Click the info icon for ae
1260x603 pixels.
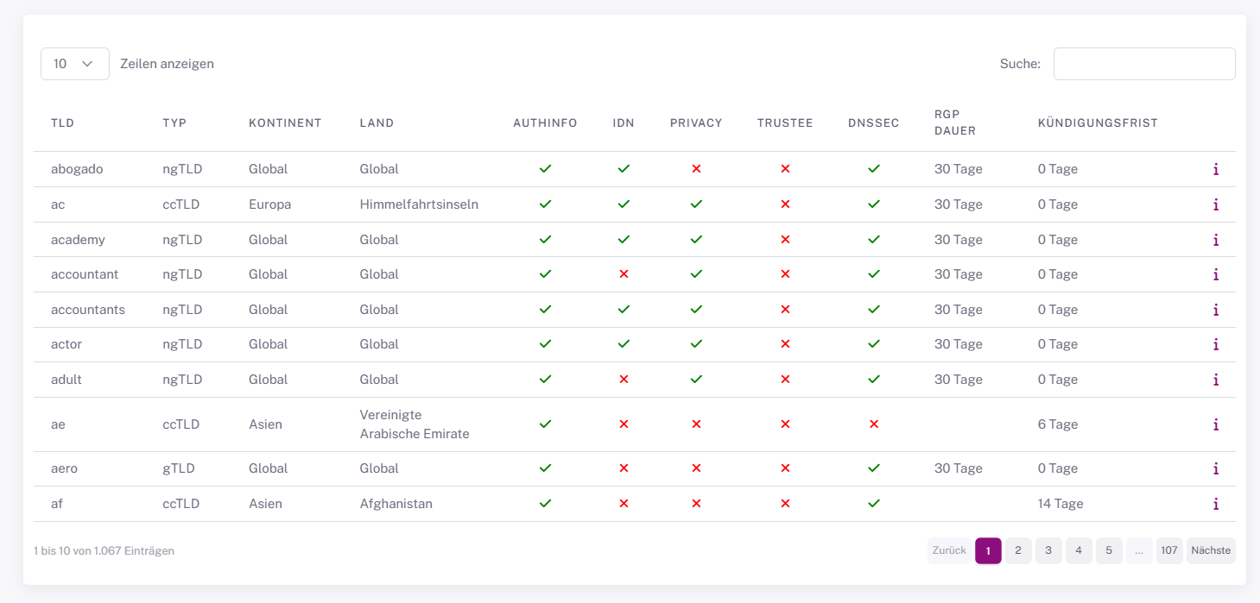(x=1215, y=424)
